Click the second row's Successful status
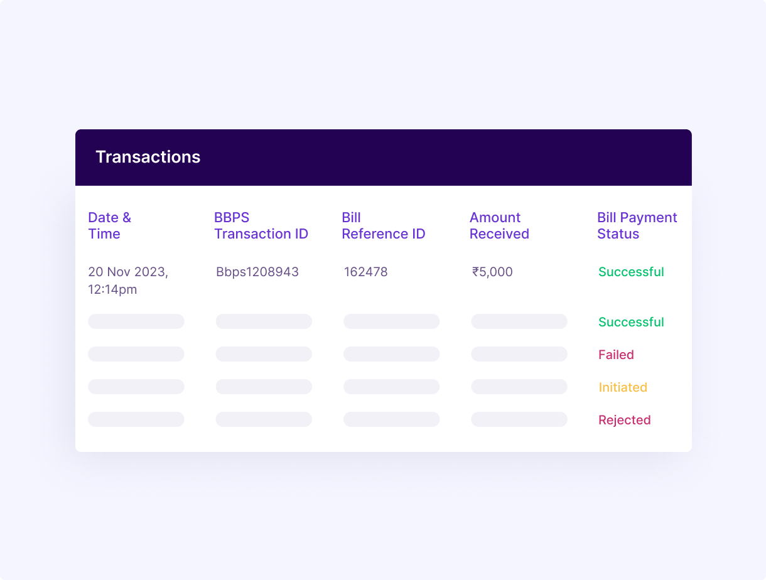The width and height of the screenshot is (766, 580). [630, 322]
